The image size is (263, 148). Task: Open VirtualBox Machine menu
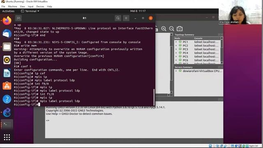pos(12,7)
